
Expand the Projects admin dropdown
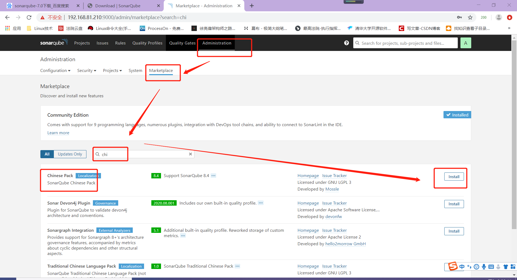(x=112, y=71)
